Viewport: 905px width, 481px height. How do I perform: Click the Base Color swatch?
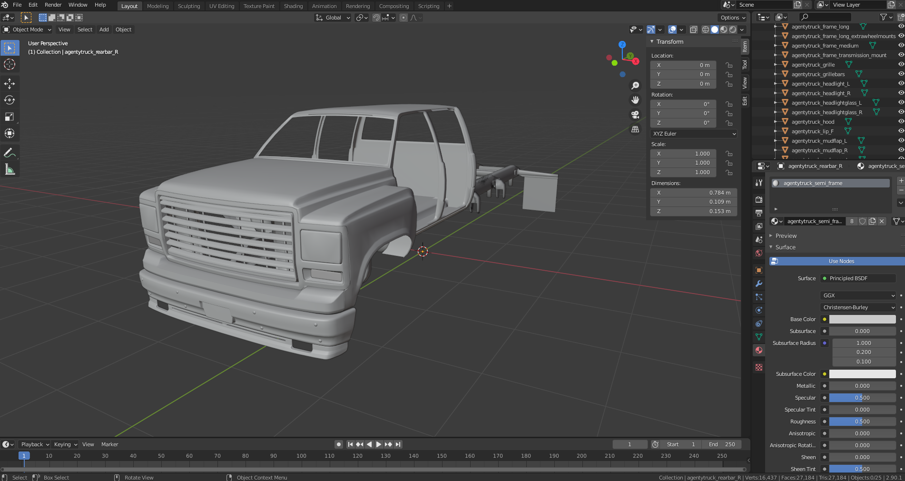tap(862, 319)
